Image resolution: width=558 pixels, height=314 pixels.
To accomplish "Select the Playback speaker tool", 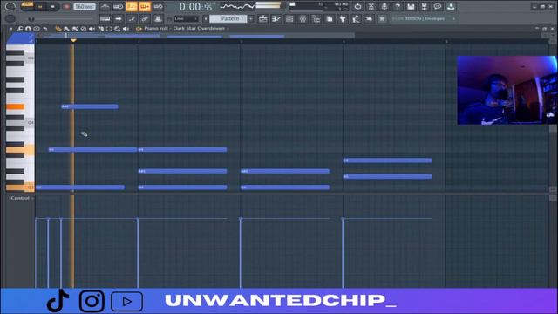I will (126, 29).
